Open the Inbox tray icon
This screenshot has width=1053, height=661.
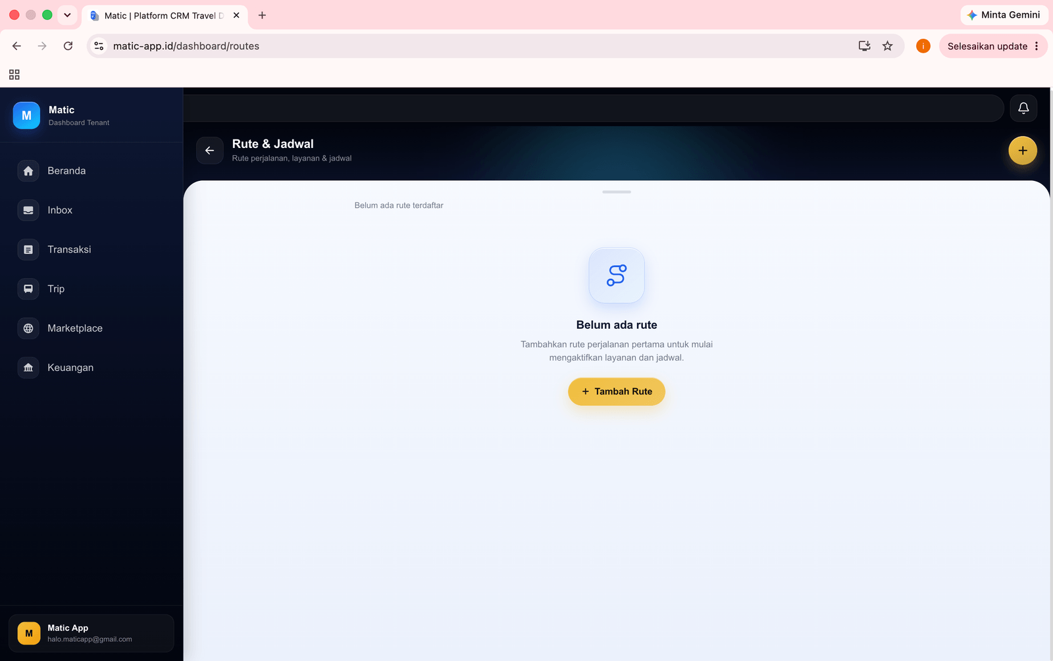[x=28, y=210]
